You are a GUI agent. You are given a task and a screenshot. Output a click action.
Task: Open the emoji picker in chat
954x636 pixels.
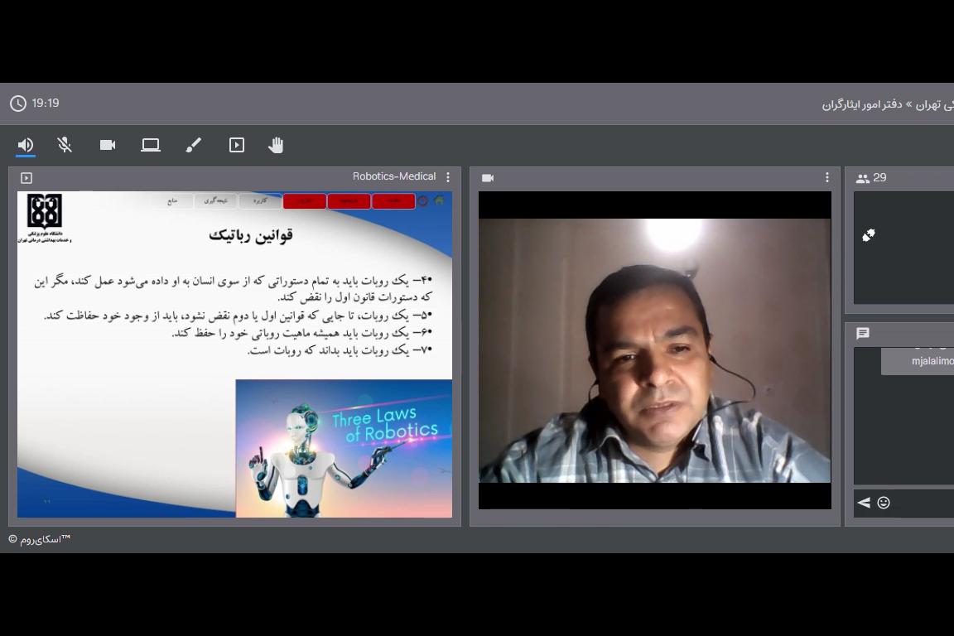click(x=884, y=503)
